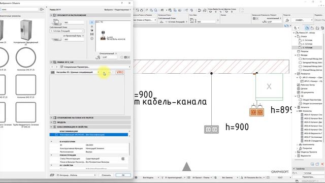
Task: Click the Help question mark on dialog title
Action: pos(122,3)
